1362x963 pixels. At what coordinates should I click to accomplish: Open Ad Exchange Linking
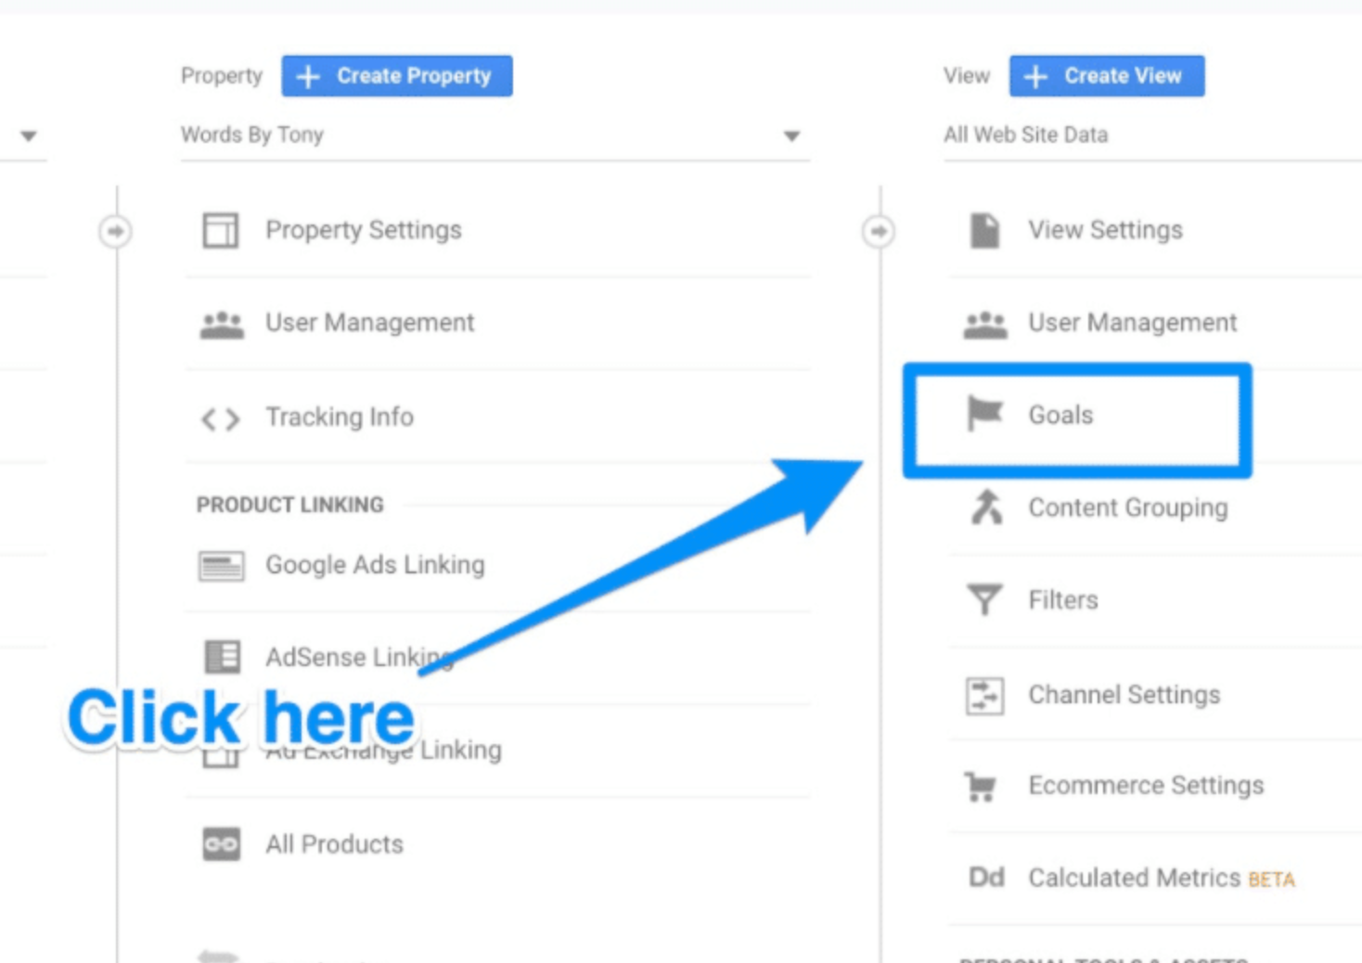click(x=383, y=750)
